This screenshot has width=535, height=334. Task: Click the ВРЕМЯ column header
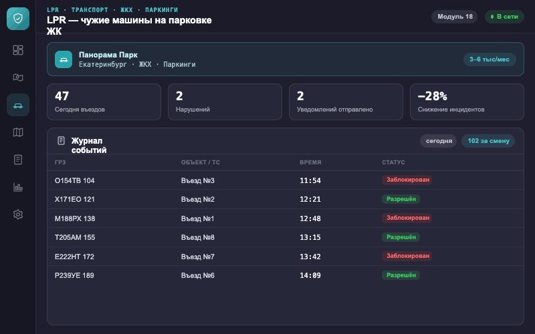point(310,162)
